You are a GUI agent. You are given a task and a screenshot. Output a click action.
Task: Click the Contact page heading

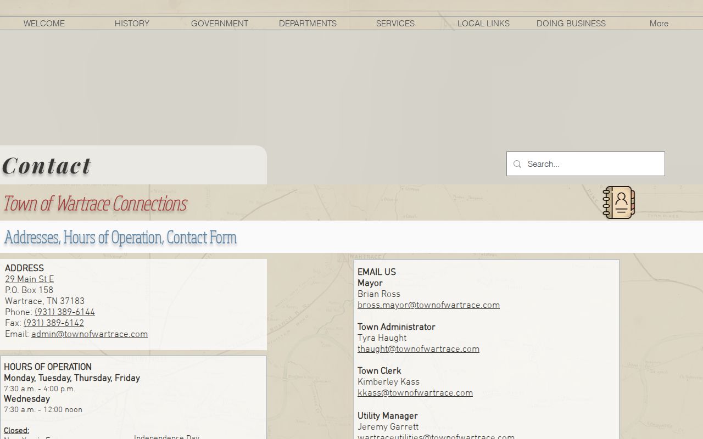[x=47, y=165]
